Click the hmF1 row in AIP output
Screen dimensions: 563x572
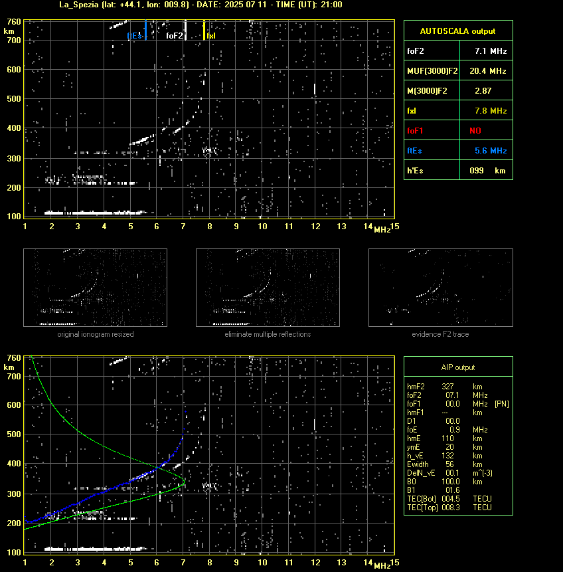(x=445, y=413)
